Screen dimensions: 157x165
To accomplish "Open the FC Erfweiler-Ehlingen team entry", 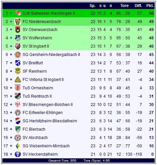I will [x=43, y=113].
